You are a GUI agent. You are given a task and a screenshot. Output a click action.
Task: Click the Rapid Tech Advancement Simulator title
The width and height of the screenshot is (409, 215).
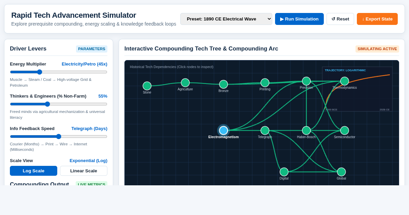[74, 15]
